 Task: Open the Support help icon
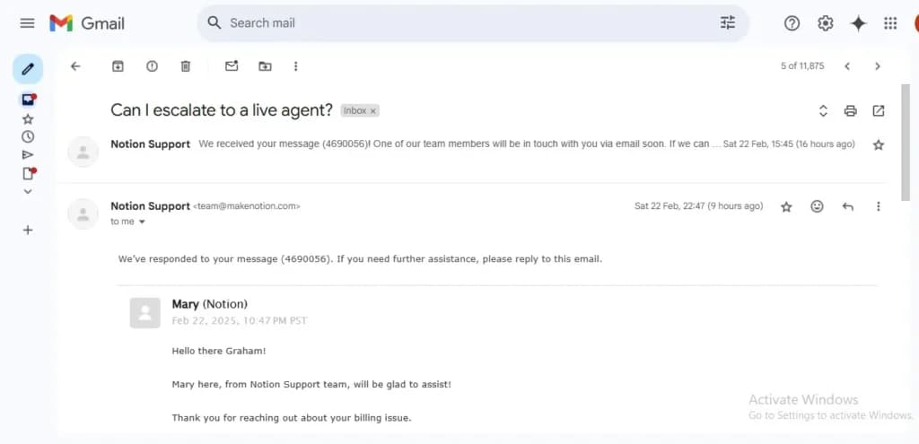click(x=792, y=23)
